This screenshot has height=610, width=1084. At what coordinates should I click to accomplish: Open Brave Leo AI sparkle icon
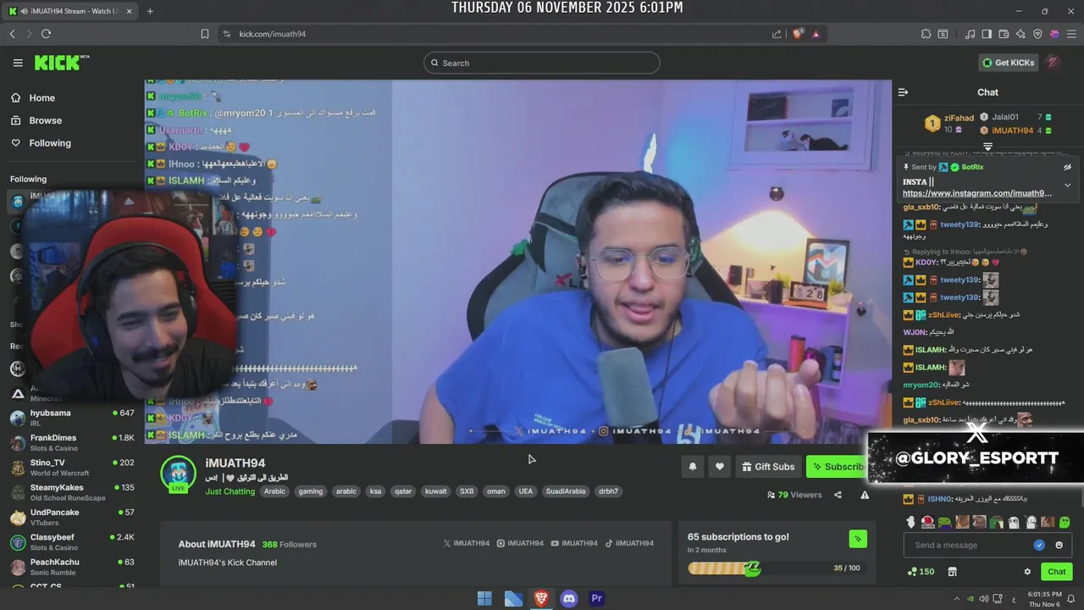click(x=1020, y=34)
